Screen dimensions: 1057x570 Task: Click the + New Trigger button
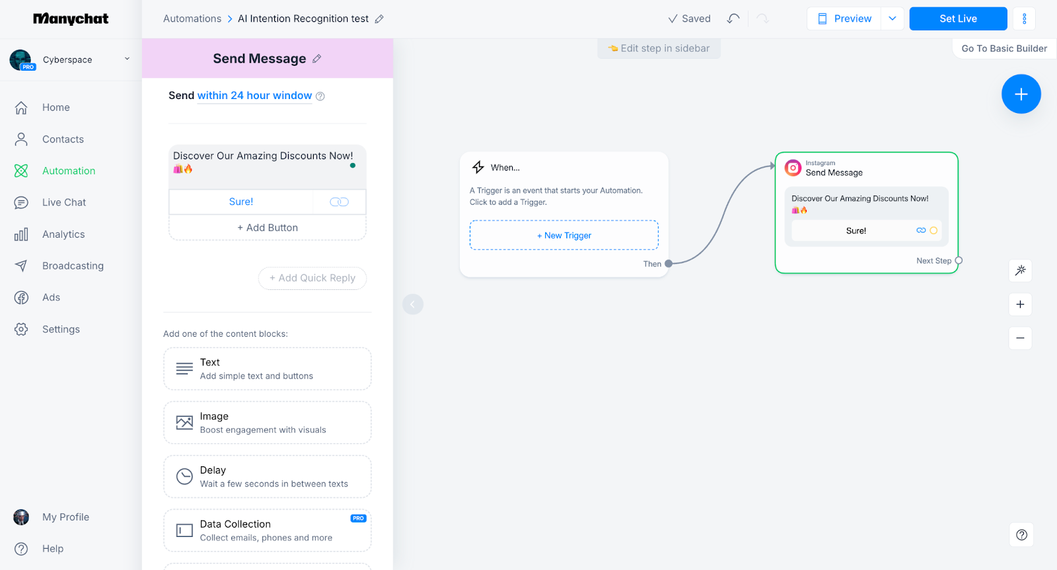pos(564,236)
